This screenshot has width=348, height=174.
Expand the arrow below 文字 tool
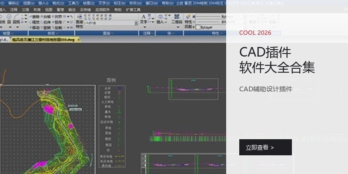point(145,27)
